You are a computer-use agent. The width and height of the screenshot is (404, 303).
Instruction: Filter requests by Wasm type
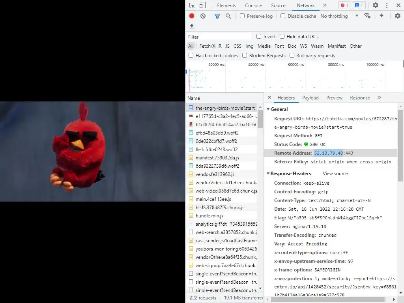(317, 46)
